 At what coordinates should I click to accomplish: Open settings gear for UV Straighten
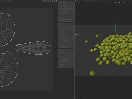tap(73, 37)
